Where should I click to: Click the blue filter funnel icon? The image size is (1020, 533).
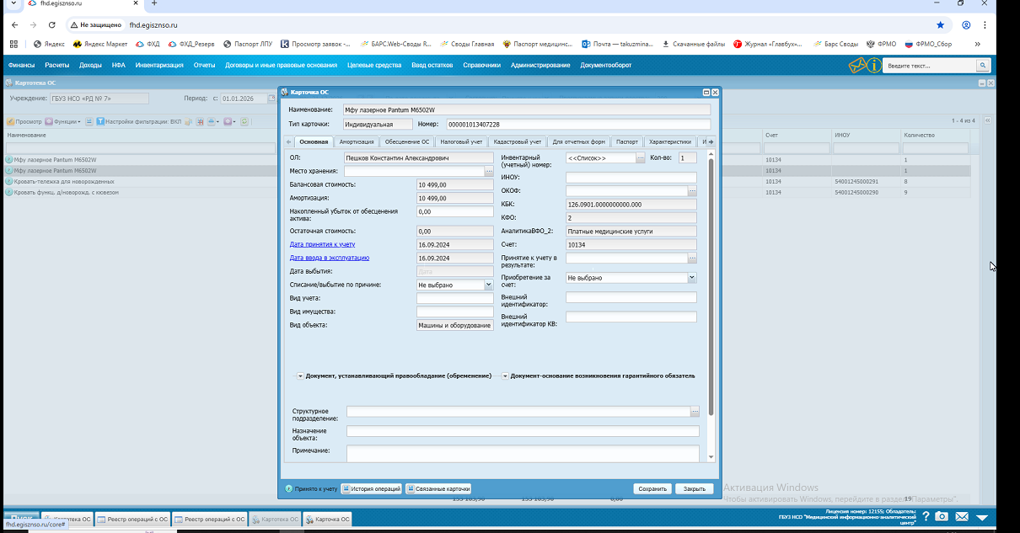[x=99, y=121]
